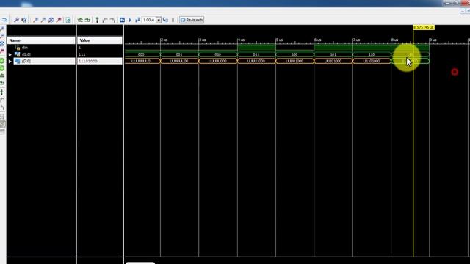Click Zoom Out in the top toolbar
470x264 pixels.
[43, 20]
